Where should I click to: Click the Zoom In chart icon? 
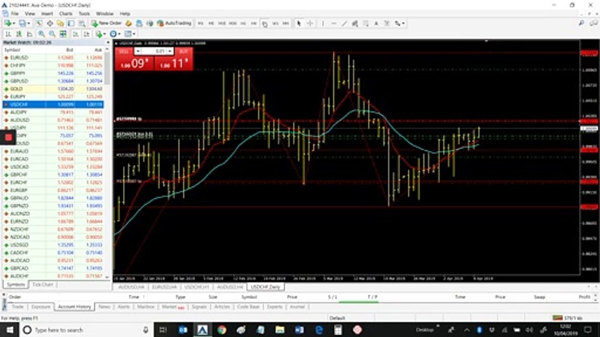[42, 34]
